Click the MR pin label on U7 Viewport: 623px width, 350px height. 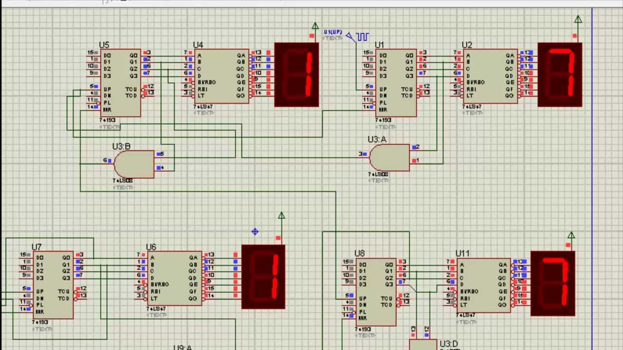tap(40, 312)
